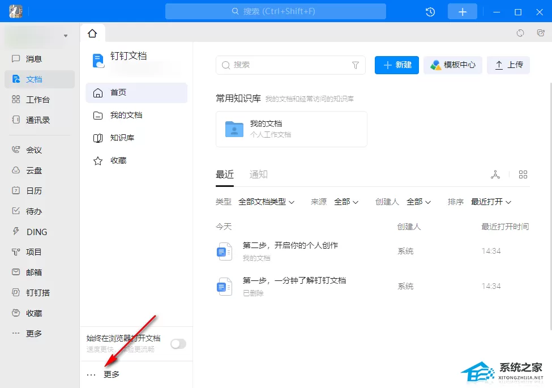Click the home tab icon
This screenshot has width=552, height=388.
click(x=92, y=33)
